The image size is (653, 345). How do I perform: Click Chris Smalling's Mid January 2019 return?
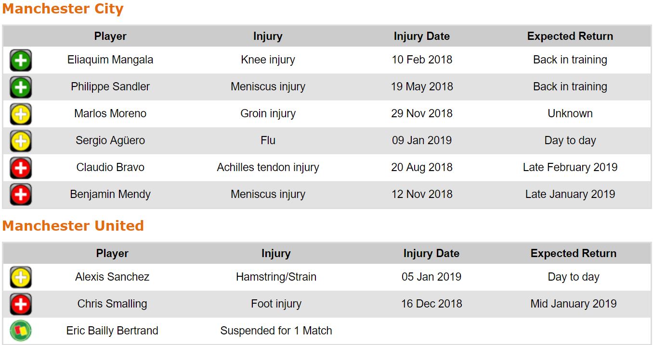pyautogui.click(x=573, y=304)
